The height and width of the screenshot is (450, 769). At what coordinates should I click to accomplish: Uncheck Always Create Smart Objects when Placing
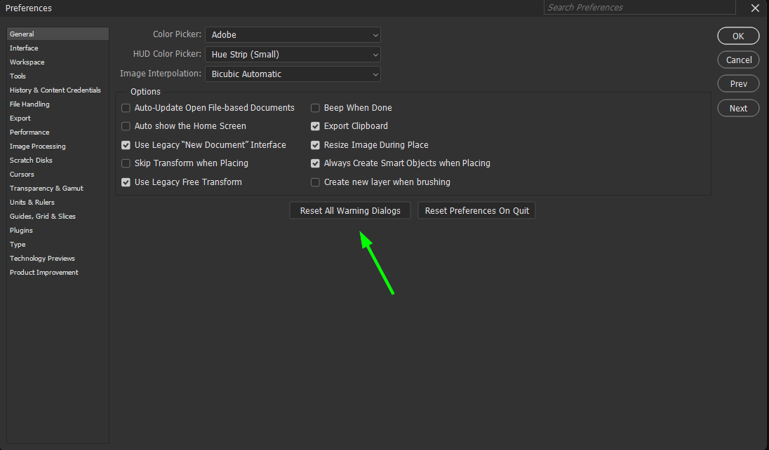click(x=315, y=163)
